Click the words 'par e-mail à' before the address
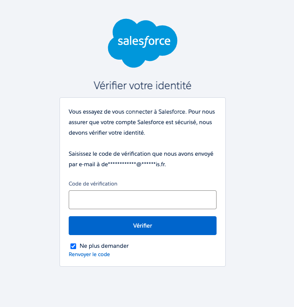Image resolution: width=294 pixels, height=307 pixels. 85,165
